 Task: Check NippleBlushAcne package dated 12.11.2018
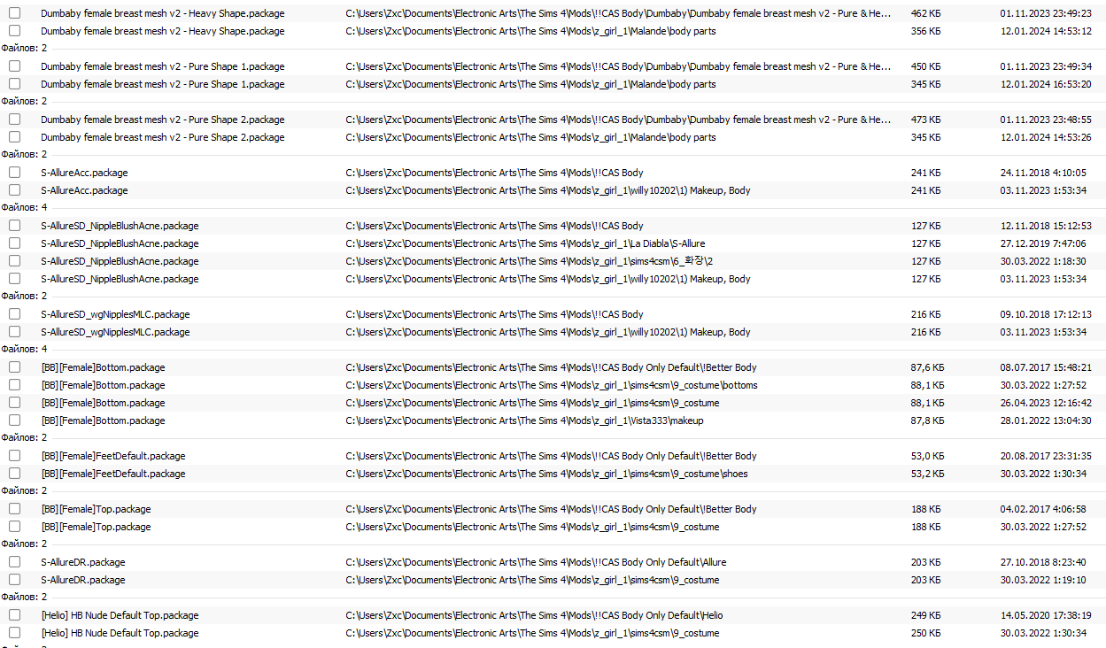point(14,226)
